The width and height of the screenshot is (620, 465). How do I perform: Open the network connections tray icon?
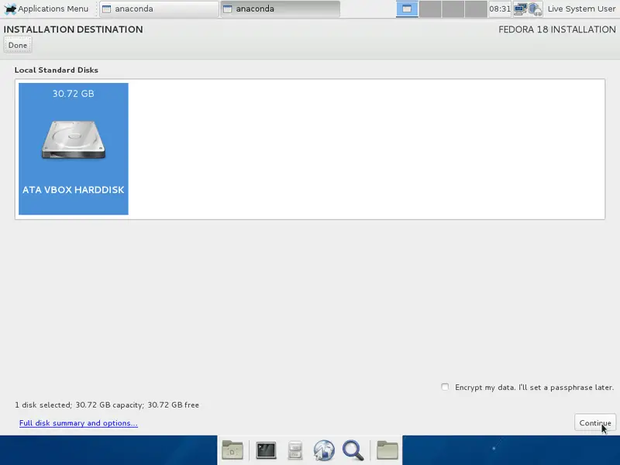(x=520, y=9)
